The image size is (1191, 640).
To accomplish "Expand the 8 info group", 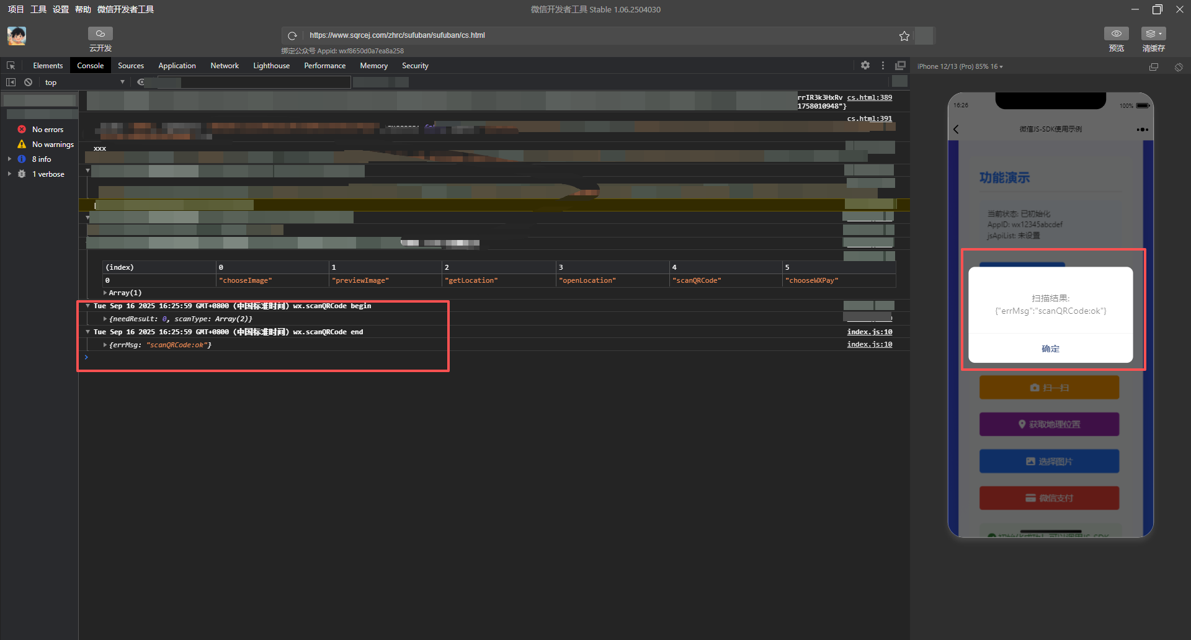I will click(9, 159).
